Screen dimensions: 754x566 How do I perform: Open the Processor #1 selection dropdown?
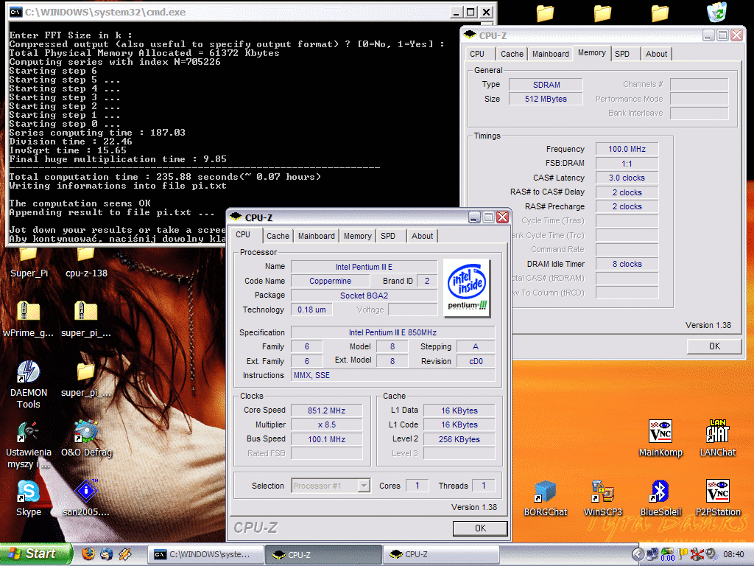pyautogui.click(x=364, y=486)
